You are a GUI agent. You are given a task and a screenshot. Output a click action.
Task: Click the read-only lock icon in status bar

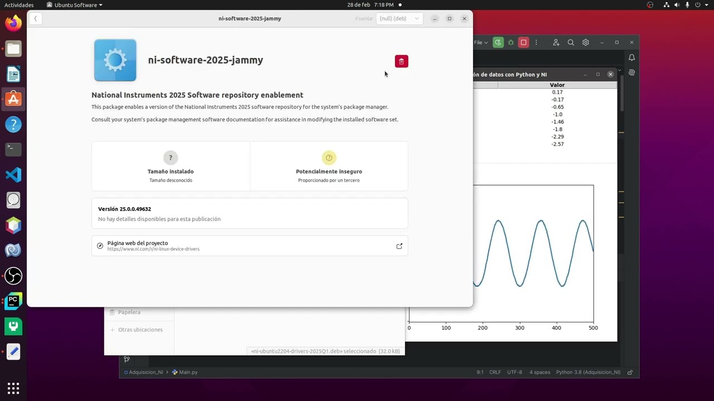pos(630,372)
